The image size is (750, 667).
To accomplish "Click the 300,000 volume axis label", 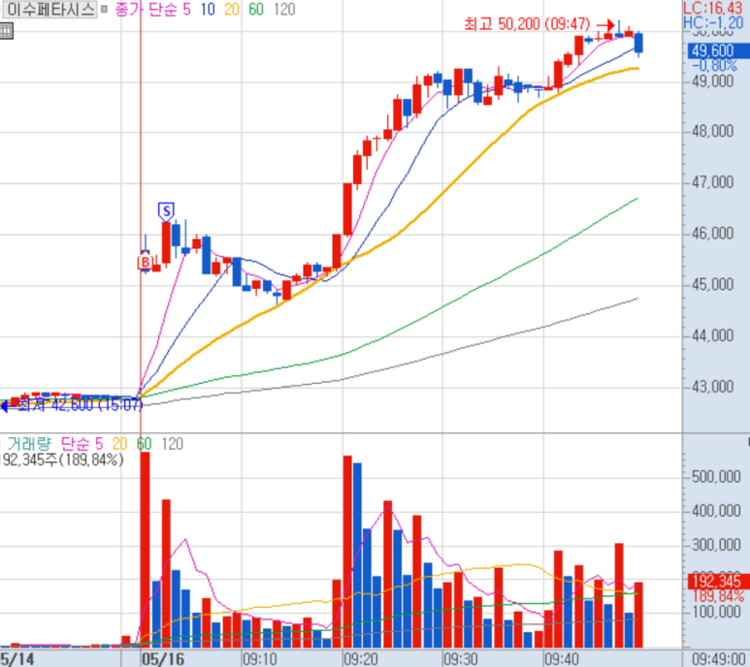I will (x=716, y=545).
